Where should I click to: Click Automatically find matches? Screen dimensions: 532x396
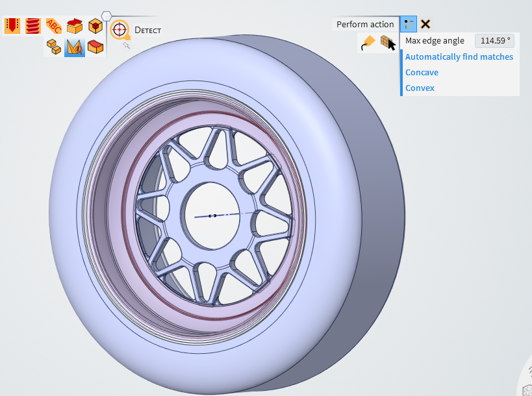coord(459,57)
